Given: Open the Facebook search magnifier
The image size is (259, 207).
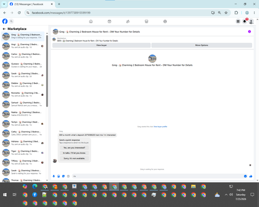Looking at the screenshot, I should pos(11,21).
